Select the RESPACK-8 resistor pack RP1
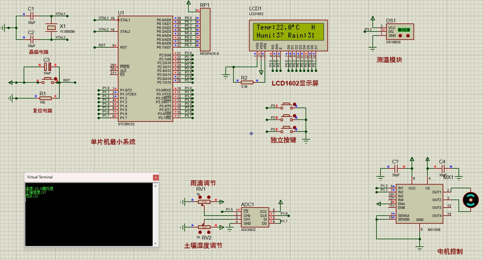483x260 pixels. click(205, 29)
